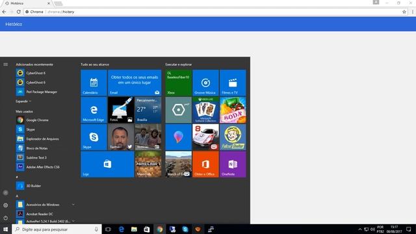Viewport: 416px width, 234px height.
Task: Open the Loja store tile
Action: pyautogui.click(x=107, y=164)
